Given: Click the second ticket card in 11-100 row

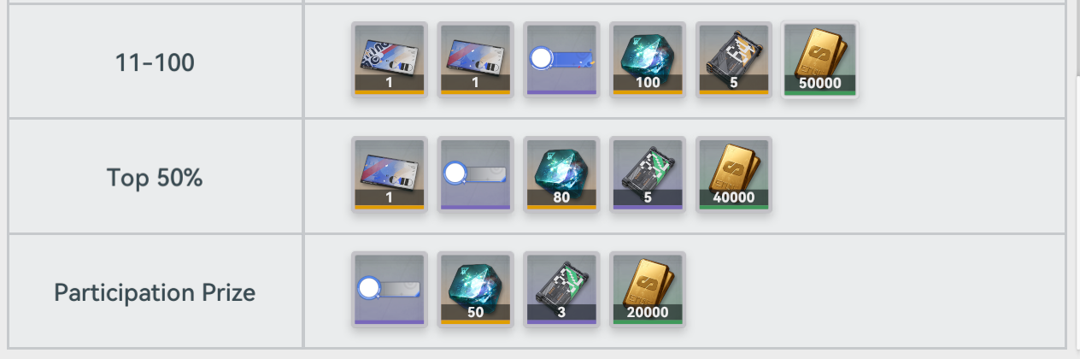Looking at the screenshot, I should point(476,60).
